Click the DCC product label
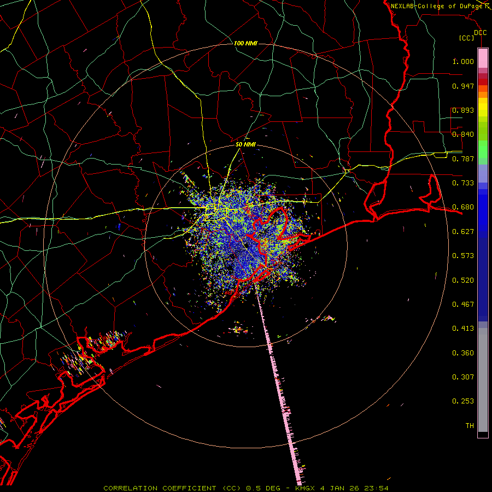Image resolution: width=492 pixels, height=492 pixels. pyautogui.click(x=480, y=32)
